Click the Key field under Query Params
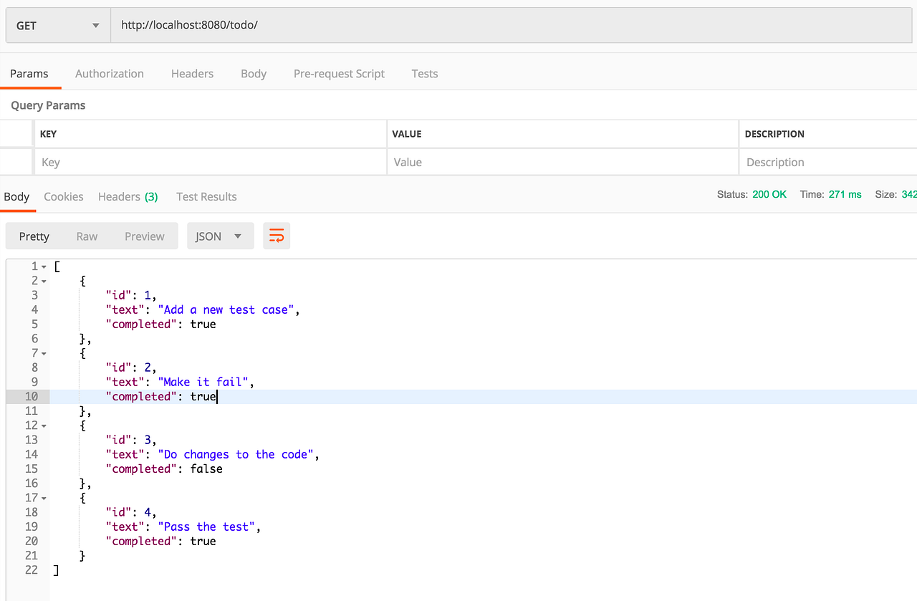Screen dimensions: 917x601 tap(208, 162)
